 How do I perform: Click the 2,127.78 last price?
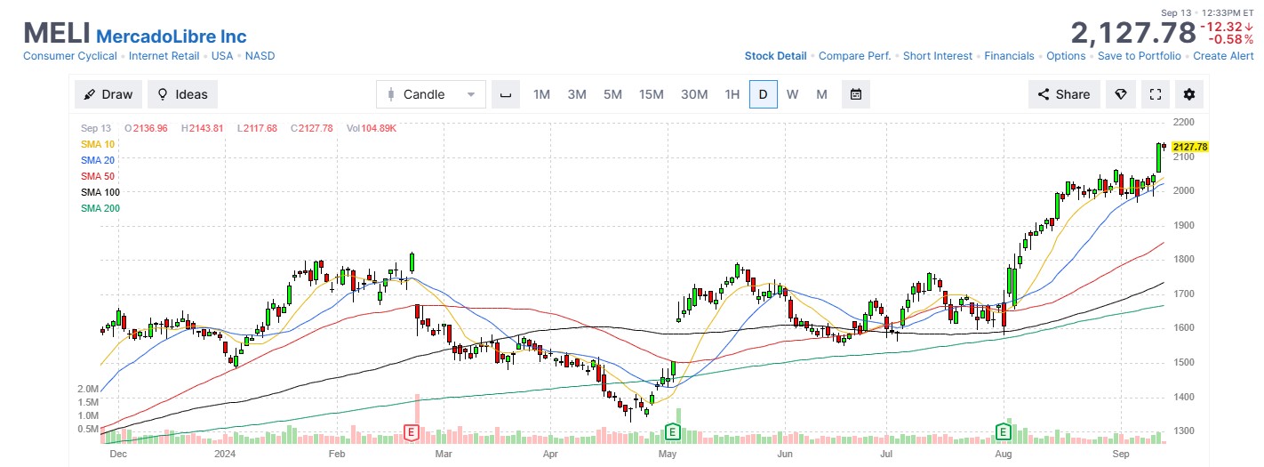pos(1132,33)
